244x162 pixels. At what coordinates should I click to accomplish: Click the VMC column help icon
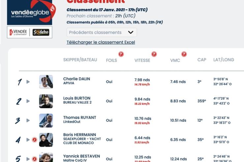pyautogui.click(x=184, y=54)
